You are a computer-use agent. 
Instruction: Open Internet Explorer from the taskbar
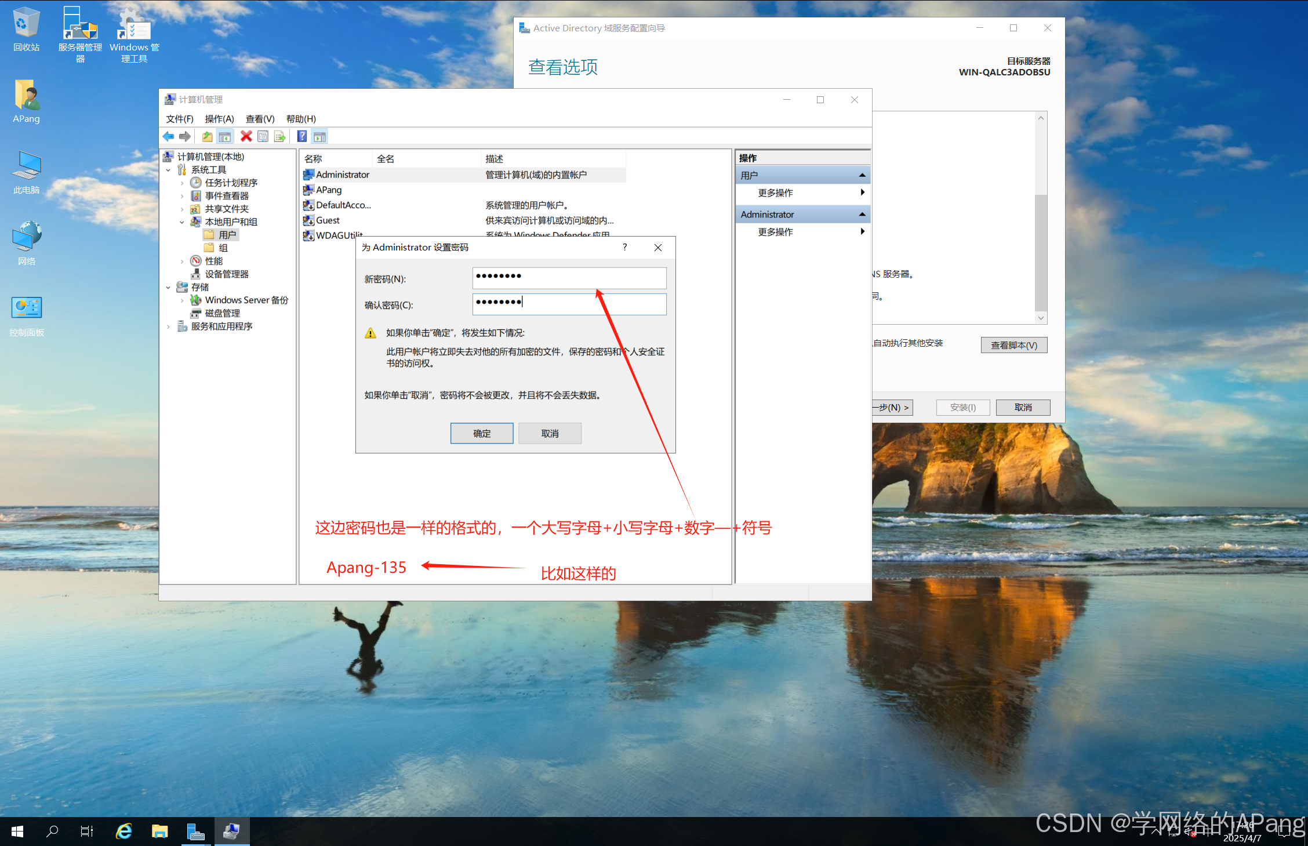[x=123, y=831]
